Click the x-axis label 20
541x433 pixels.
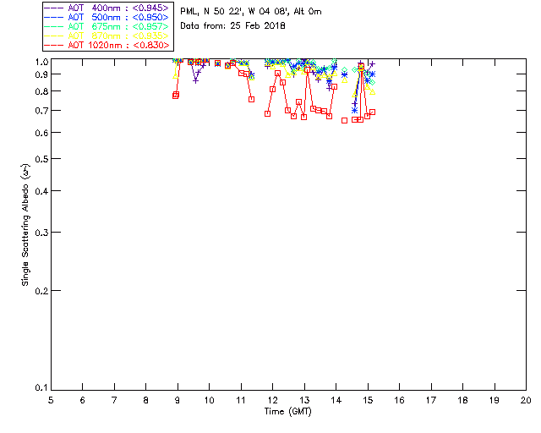point(526,401)
